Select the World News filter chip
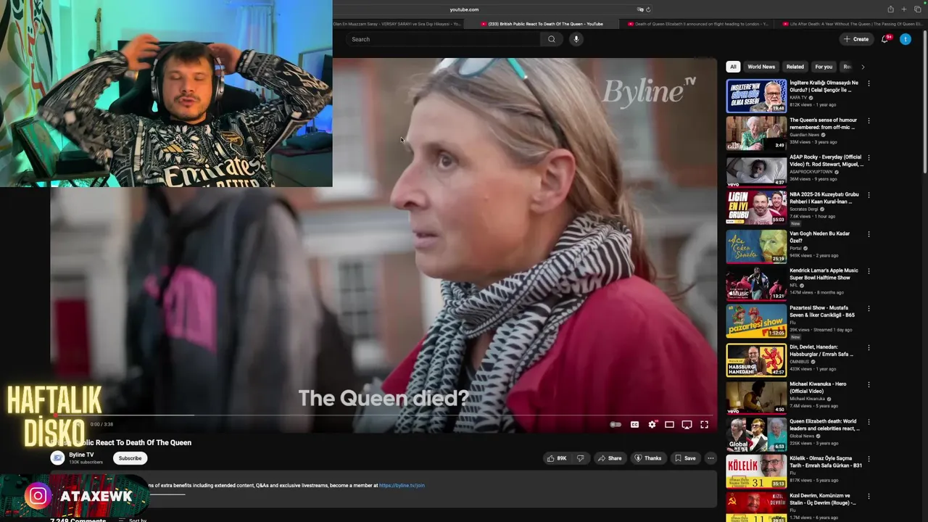 point(761,67)
